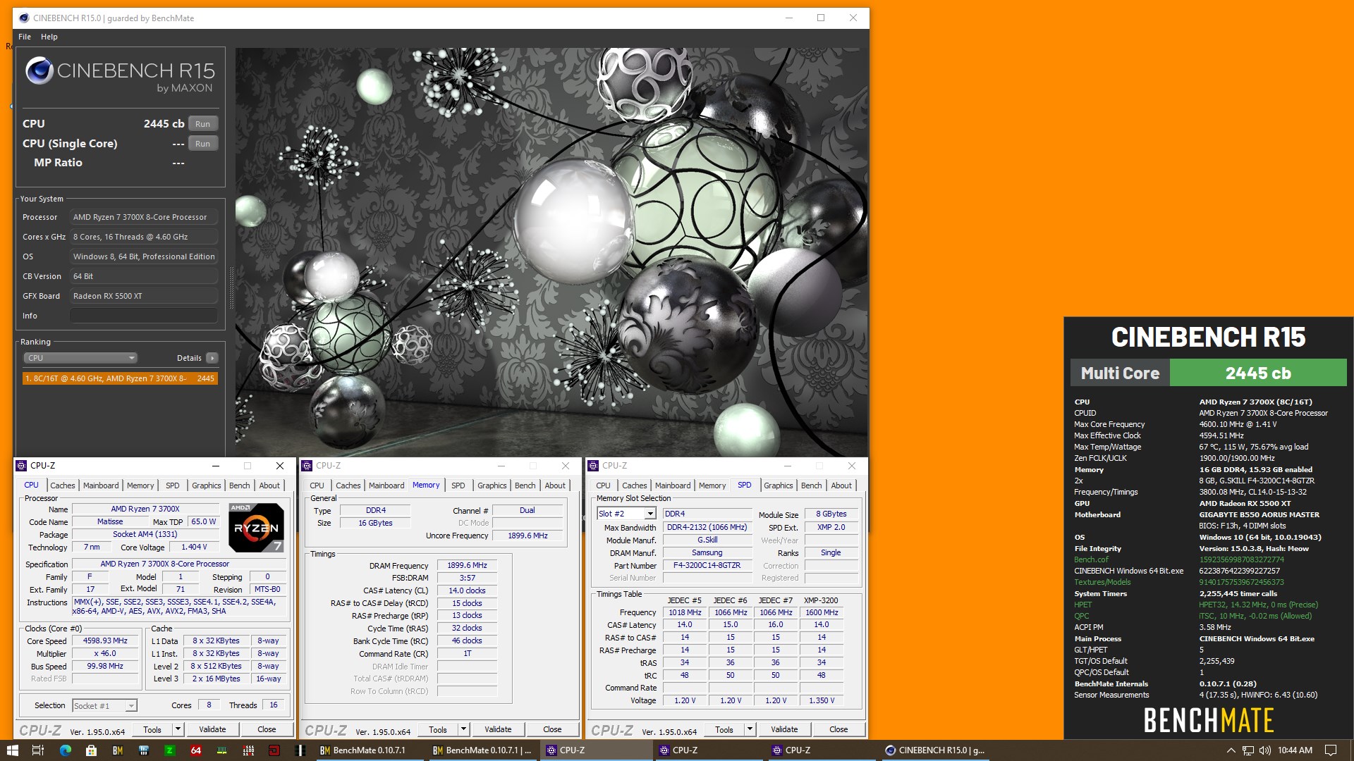1354x761 pixels.
Task: Show hidden system tray icons
Action: (x=1231, y=750)
